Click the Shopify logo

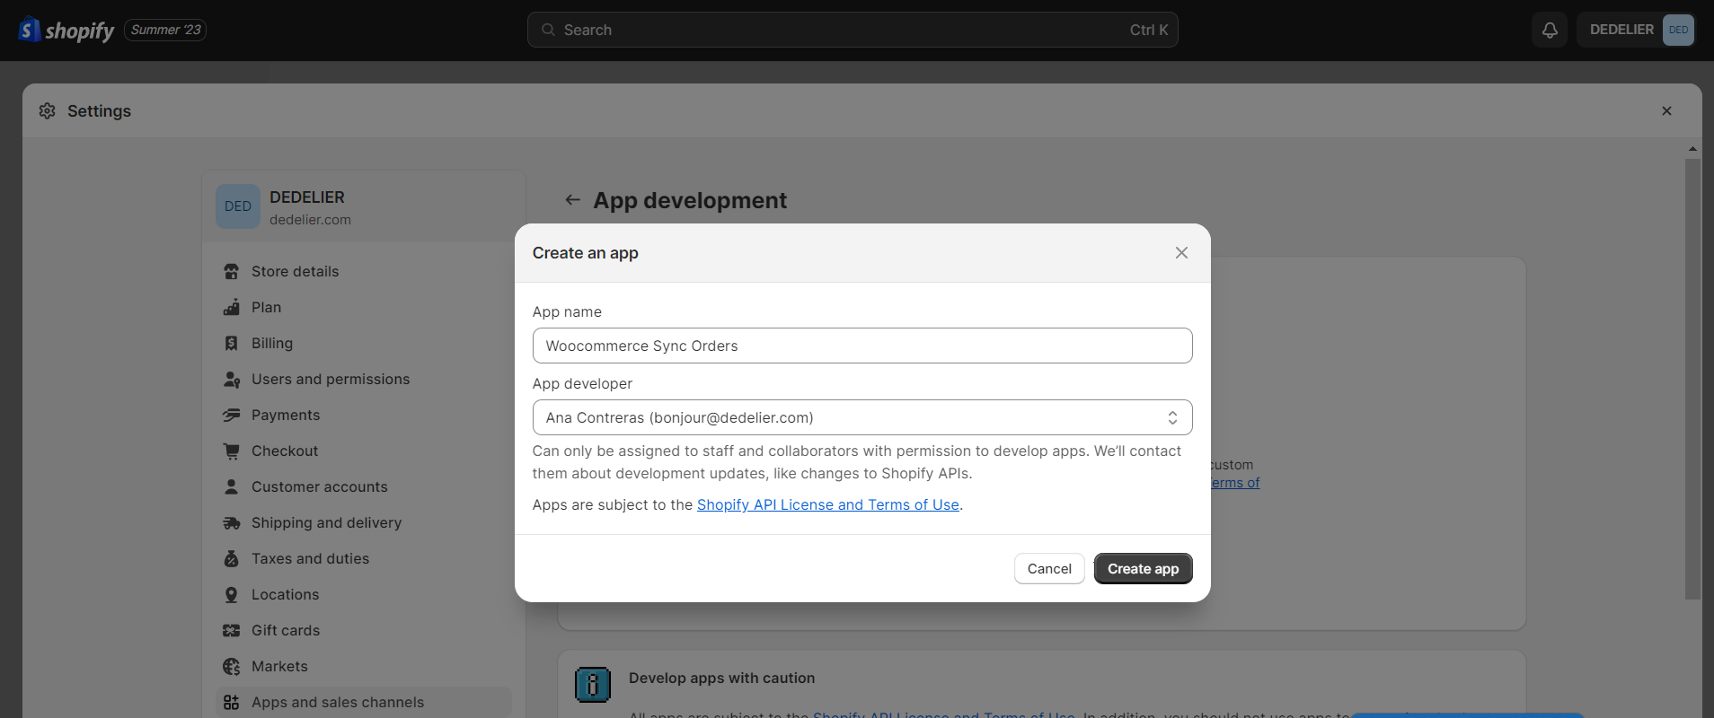click(66, 30)
